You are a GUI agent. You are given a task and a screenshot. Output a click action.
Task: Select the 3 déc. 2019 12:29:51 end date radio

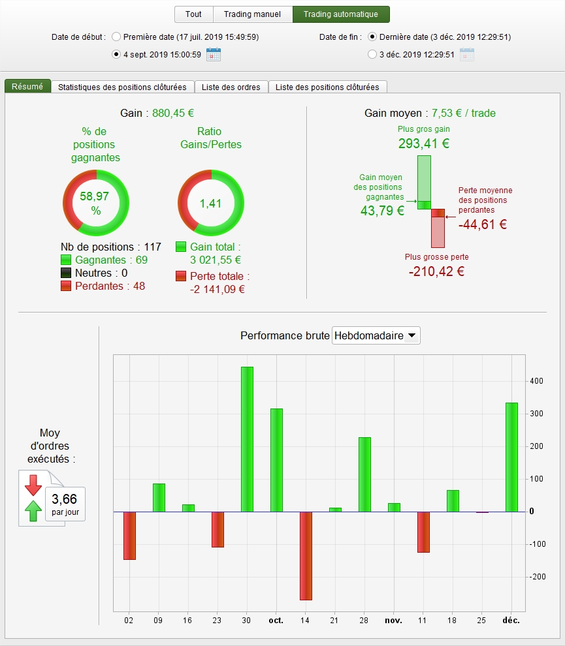coord(372,54)
